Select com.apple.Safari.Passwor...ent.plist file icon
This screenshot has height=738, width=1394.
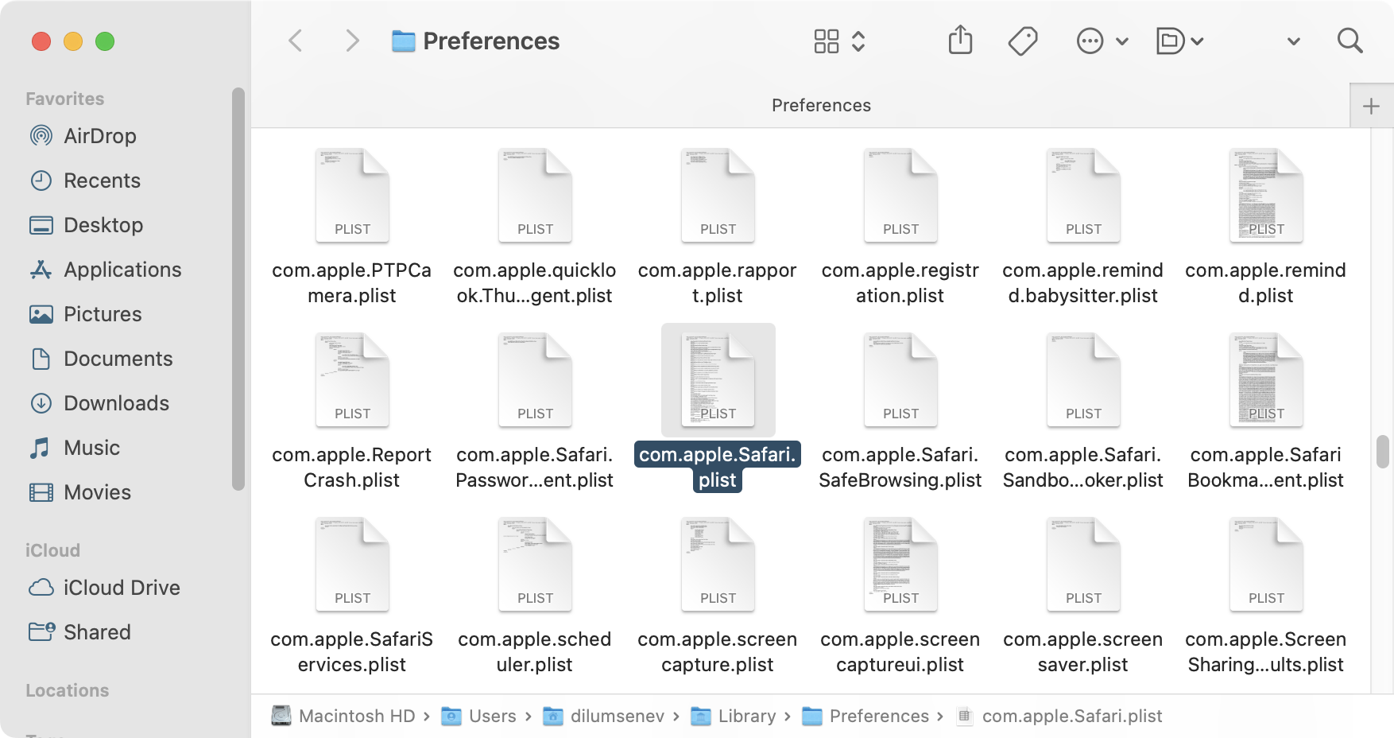[x=535, y=380]
